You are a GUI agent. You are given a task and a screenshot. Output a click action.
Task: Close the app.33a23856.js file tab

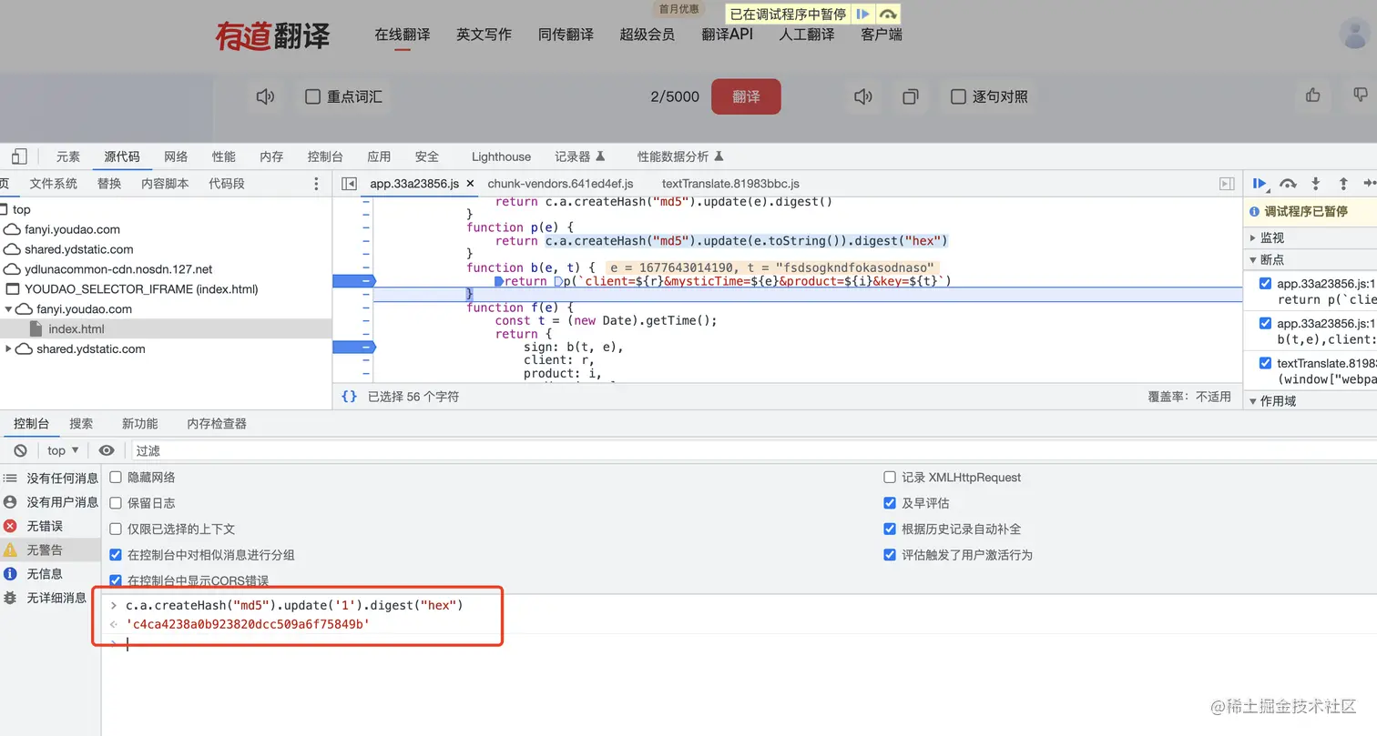[x=471, y=184]
